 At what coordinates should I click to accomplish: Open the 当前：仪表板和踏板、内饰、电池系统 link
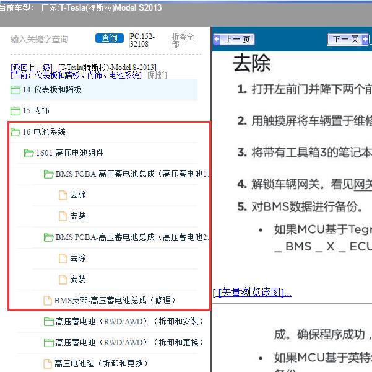pyautogui.click(x=76, y=76)
